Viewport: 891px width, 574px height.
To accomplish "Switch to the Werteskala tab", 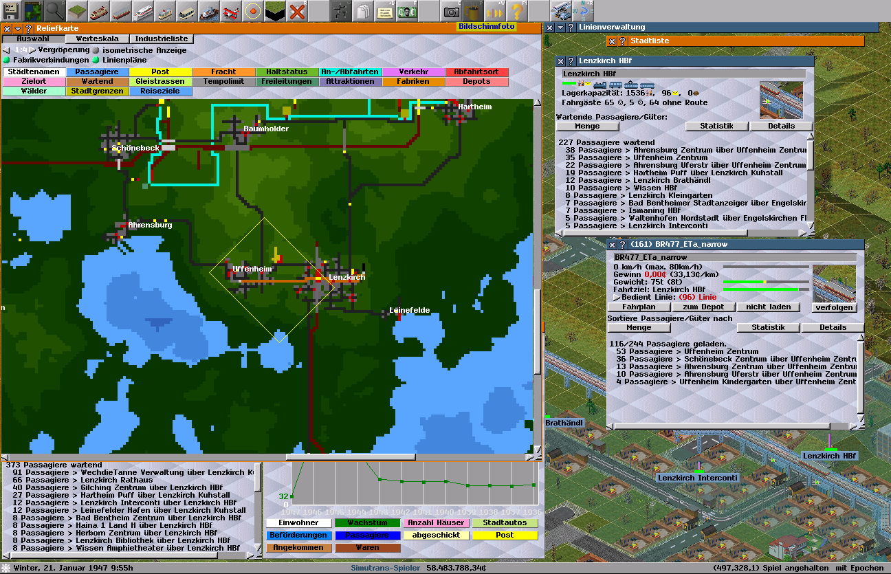I will point(96,39).
